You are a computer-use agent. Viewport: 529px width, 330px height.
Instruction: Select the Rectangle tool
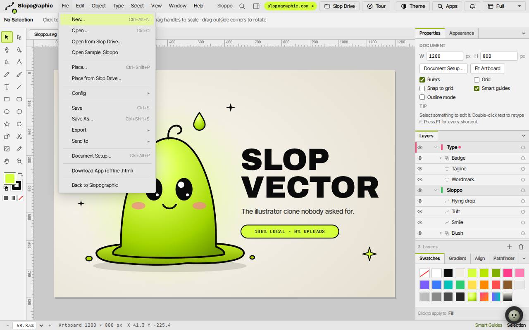click(x=7, y=99)
